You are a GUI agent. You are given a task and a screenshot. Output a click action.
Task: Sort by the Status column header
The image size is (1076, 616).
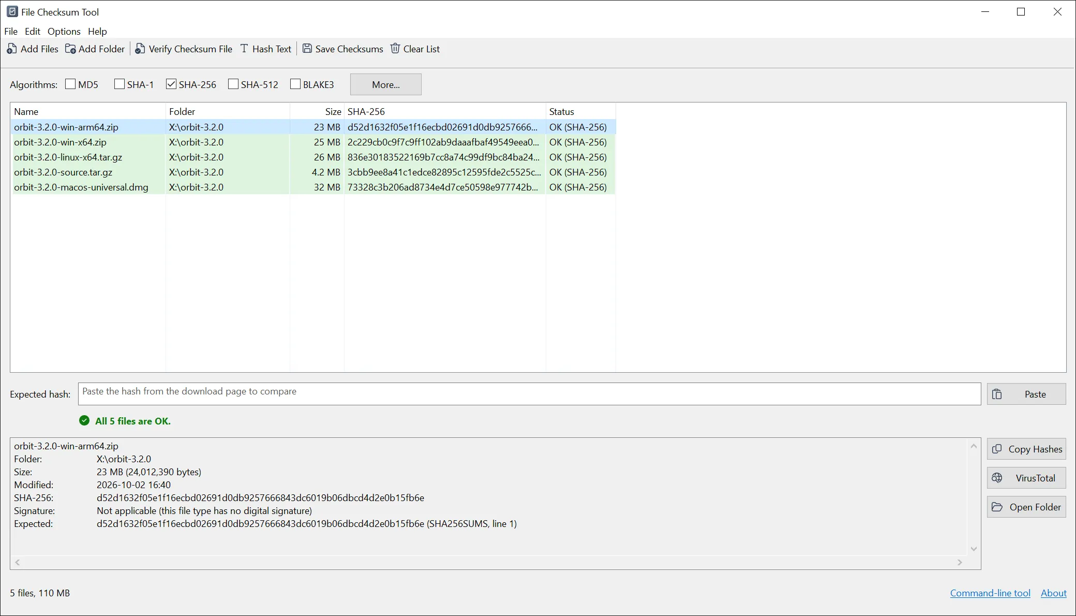(x=580, y=111)
